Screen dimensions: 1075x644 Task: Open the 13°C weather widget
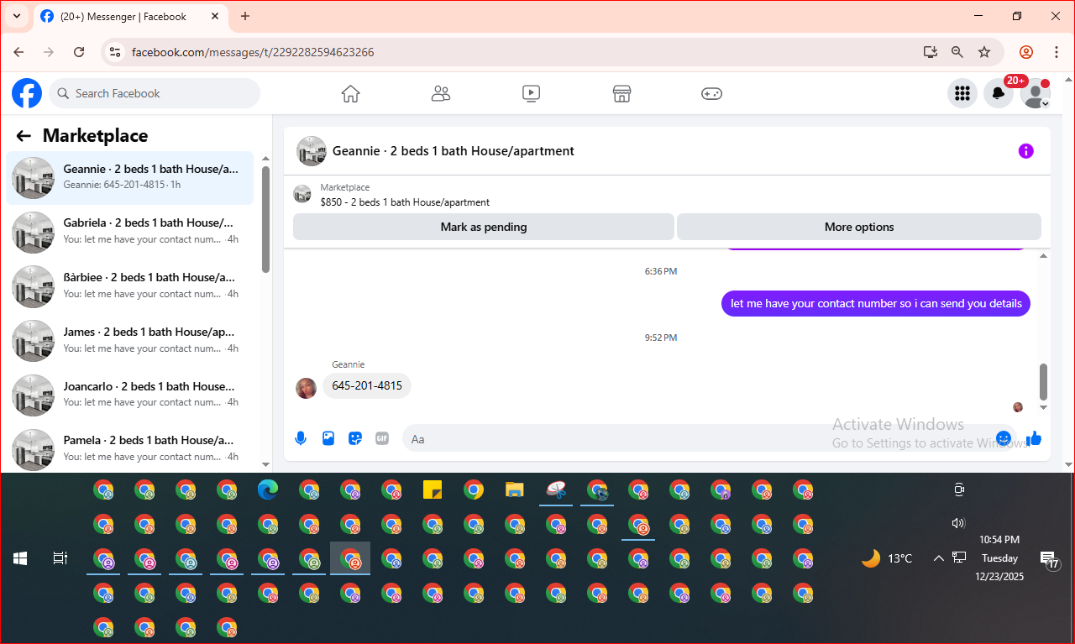point(887,558)
